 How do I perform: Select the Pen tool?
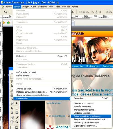pyautogui.click(x=12, y=113)
